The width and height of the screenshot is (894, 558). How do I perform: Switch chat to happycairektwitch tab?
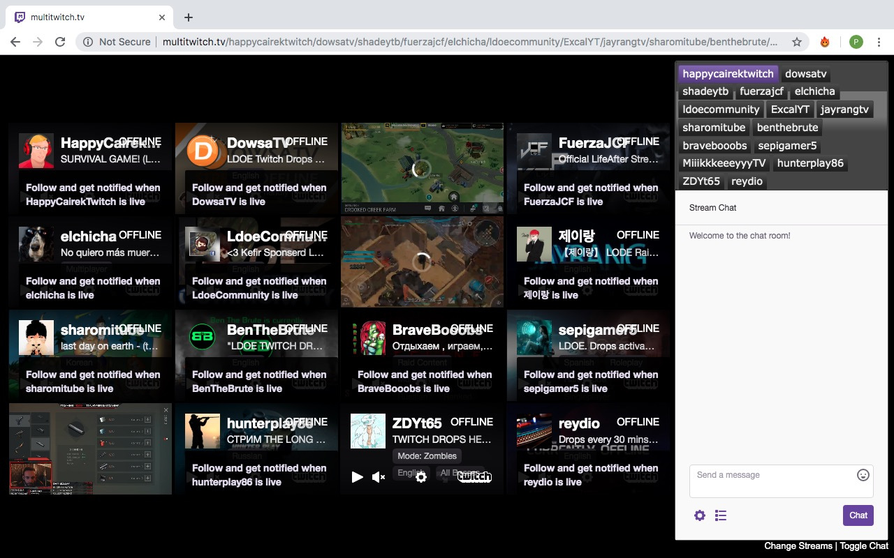tap(728, 73)
